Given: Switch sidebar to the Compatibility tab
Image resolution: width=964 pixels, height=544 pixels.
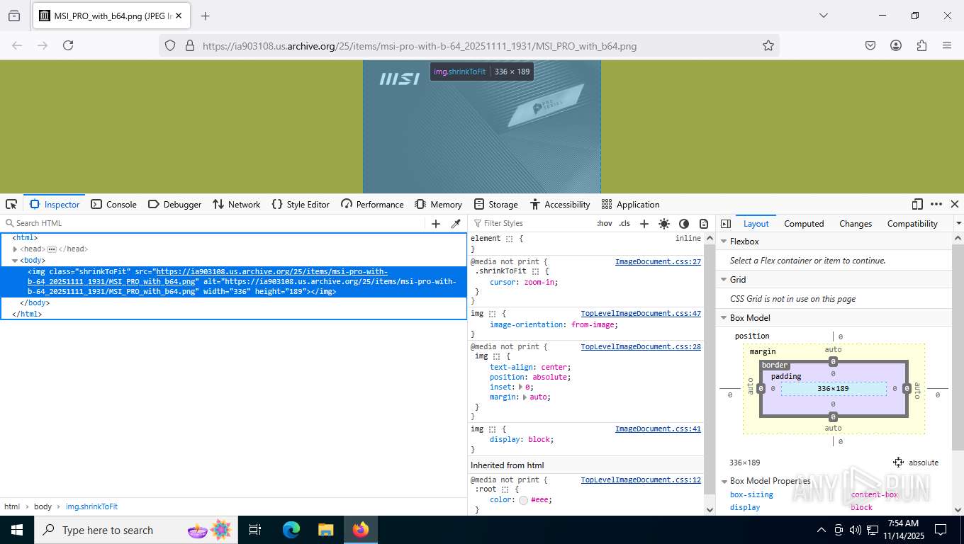Looking at the screenshot, I should click(x=912, y=223).
